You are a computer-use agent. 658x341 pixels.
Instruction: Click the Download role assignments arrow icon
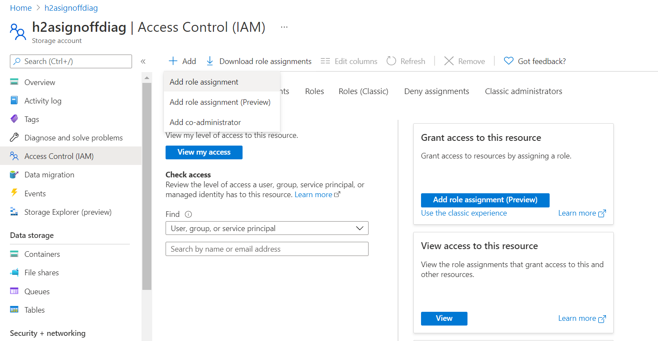coord(210,61)
